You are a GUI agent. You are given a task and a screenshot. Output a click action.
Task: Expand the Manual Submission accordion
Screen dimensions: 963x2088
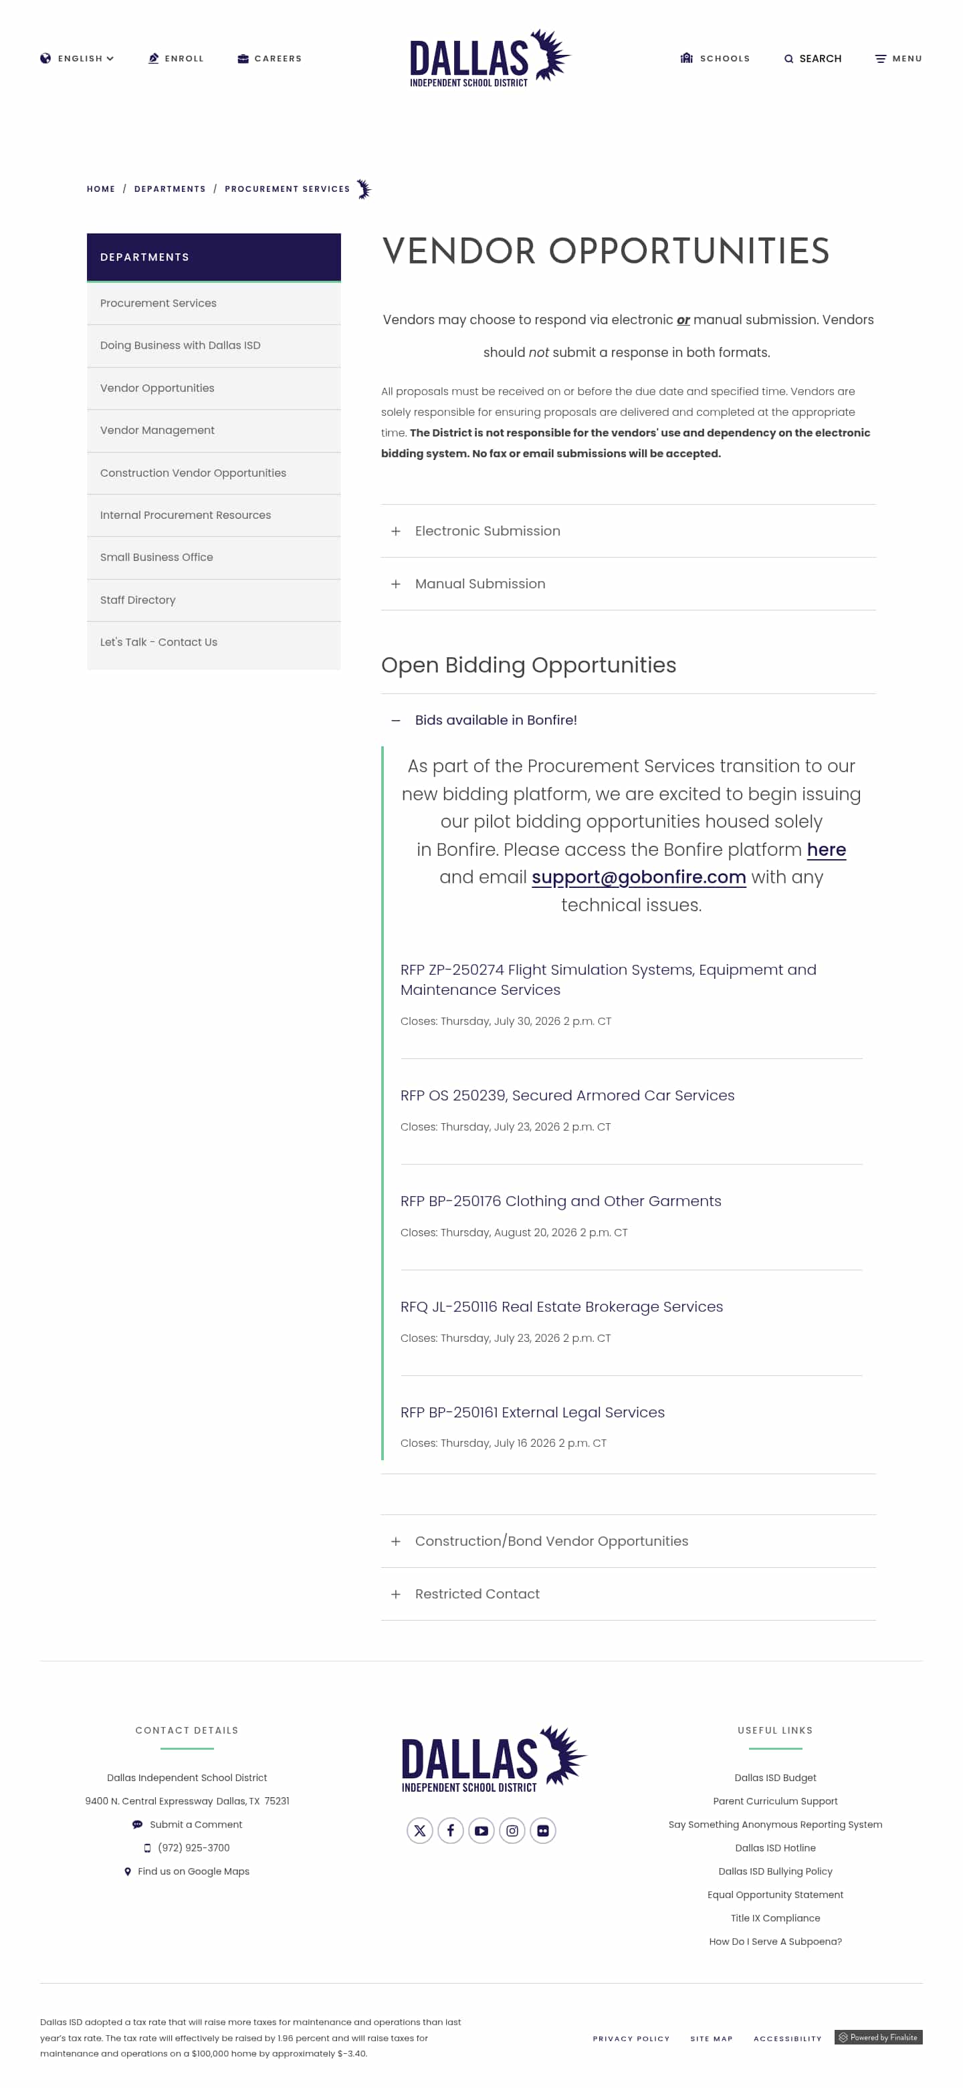point(628,584)
